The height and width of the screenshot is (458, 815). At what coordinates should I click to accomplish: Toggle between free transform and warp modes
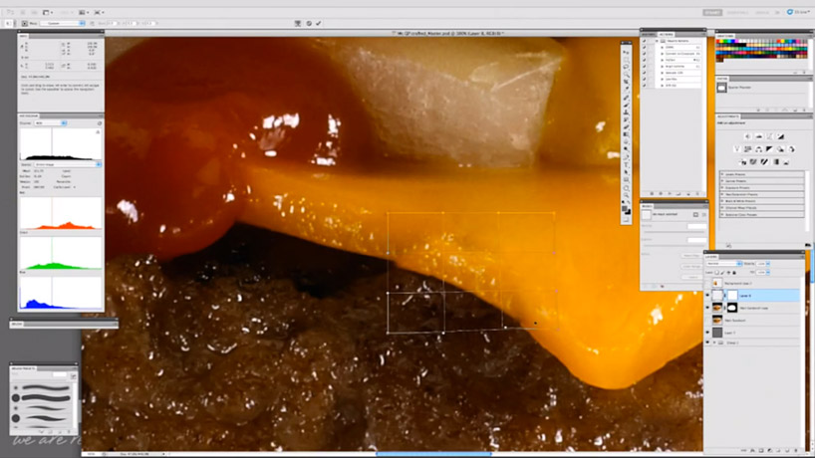click(x=298, y=23)
